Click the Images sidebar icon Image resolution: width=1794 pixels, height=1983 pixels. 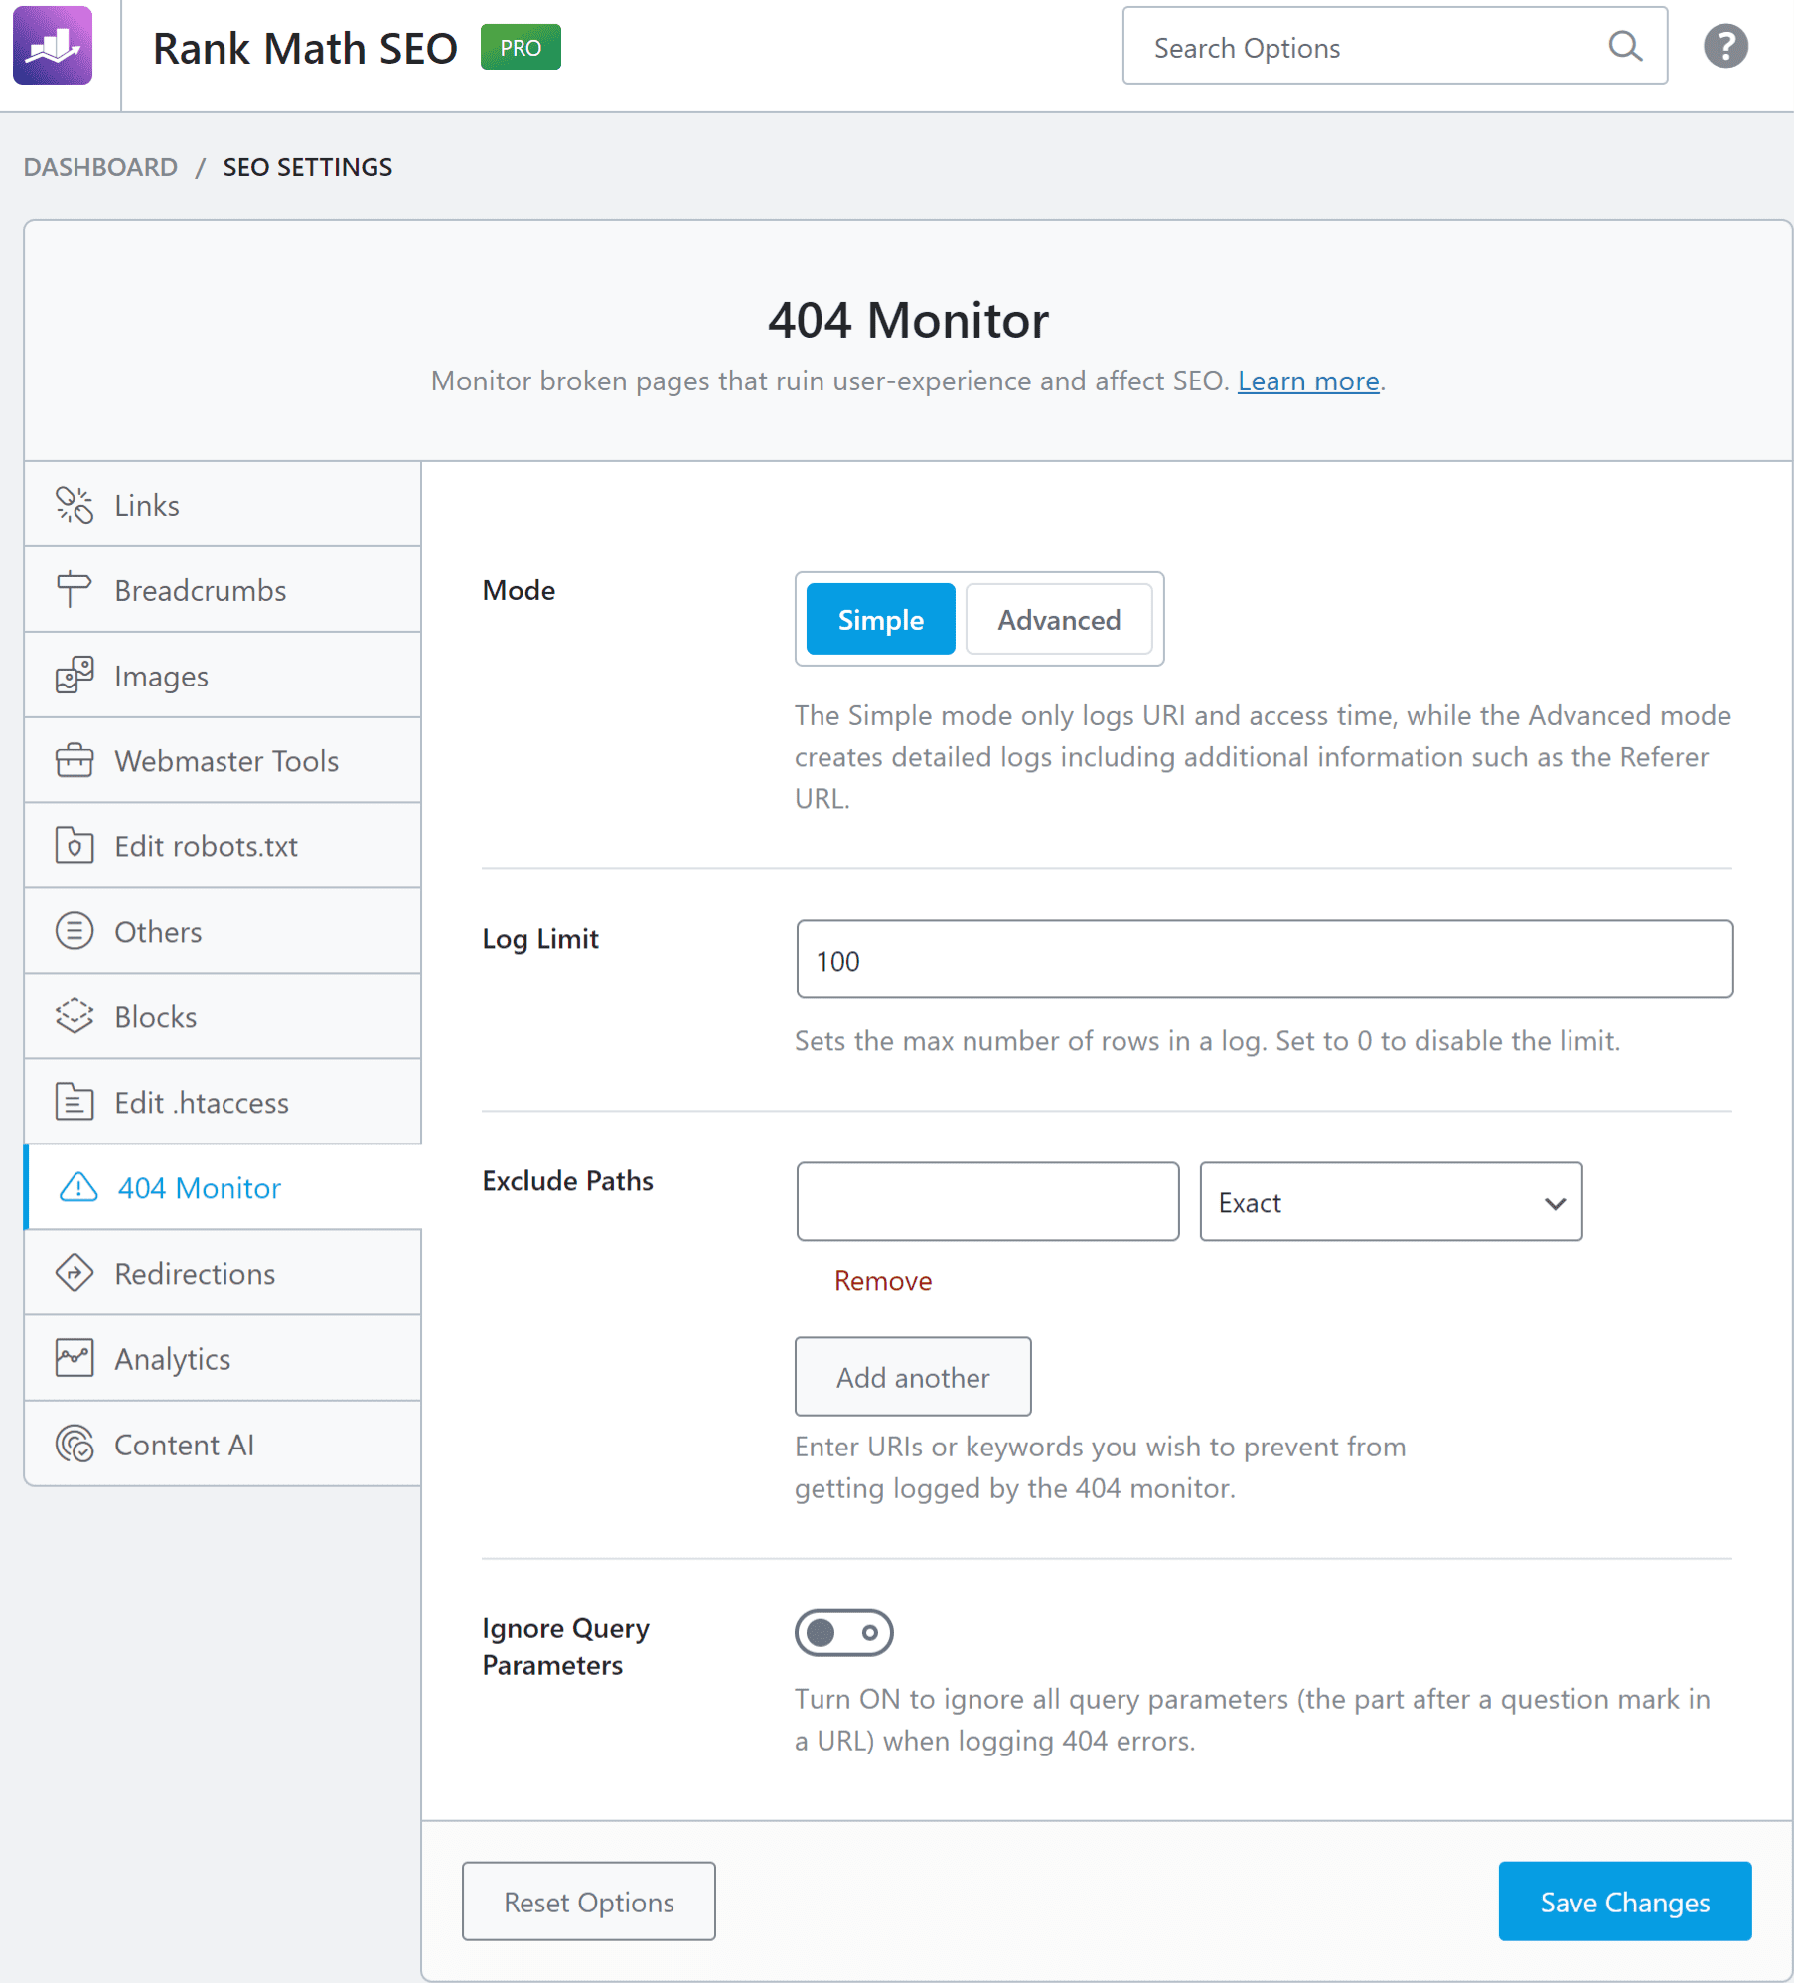coord(74,676)
